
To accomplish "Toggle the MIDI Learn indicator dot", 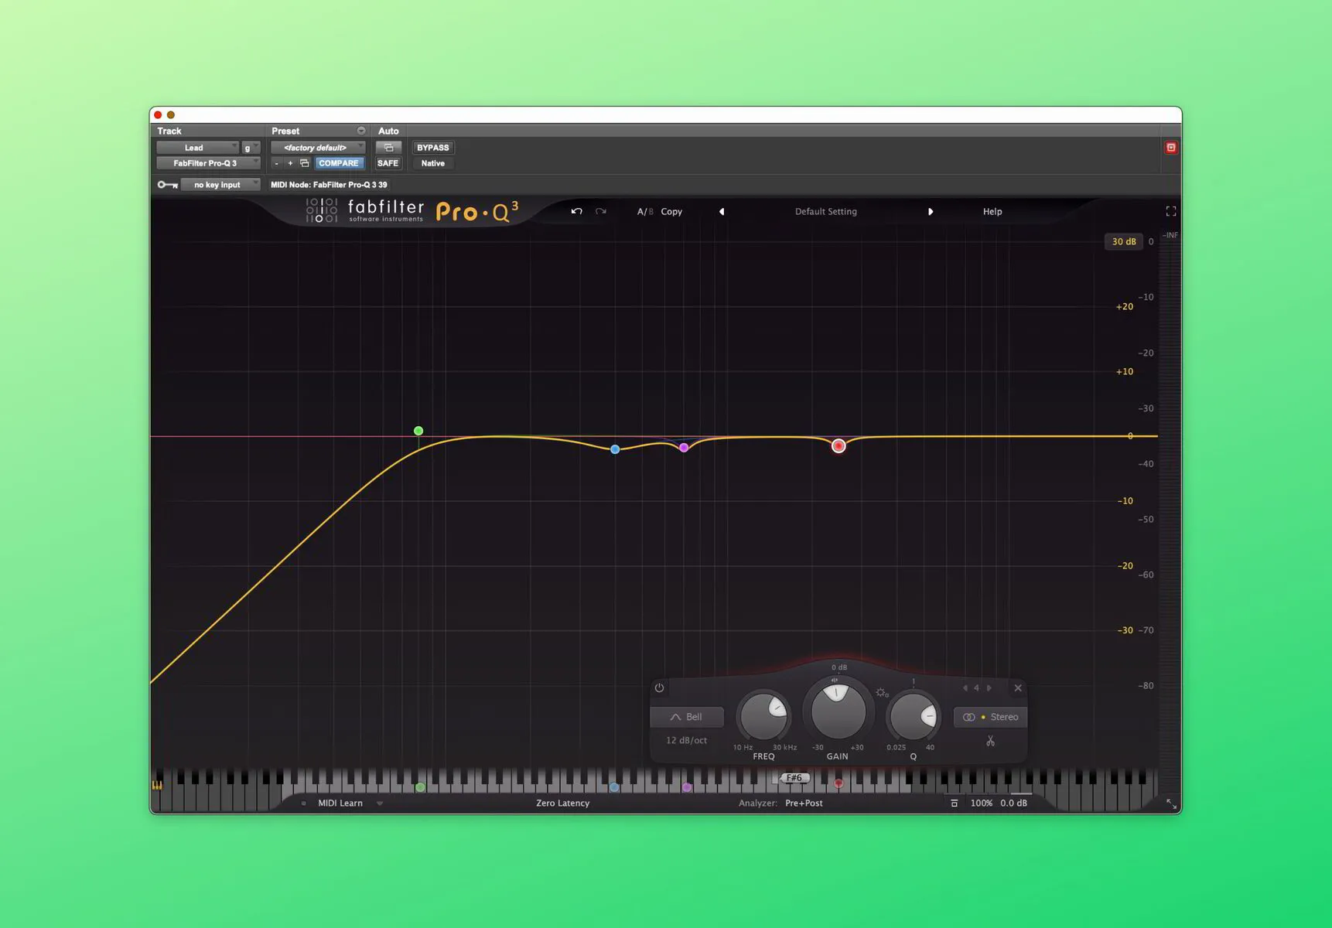I will (303, 803).
